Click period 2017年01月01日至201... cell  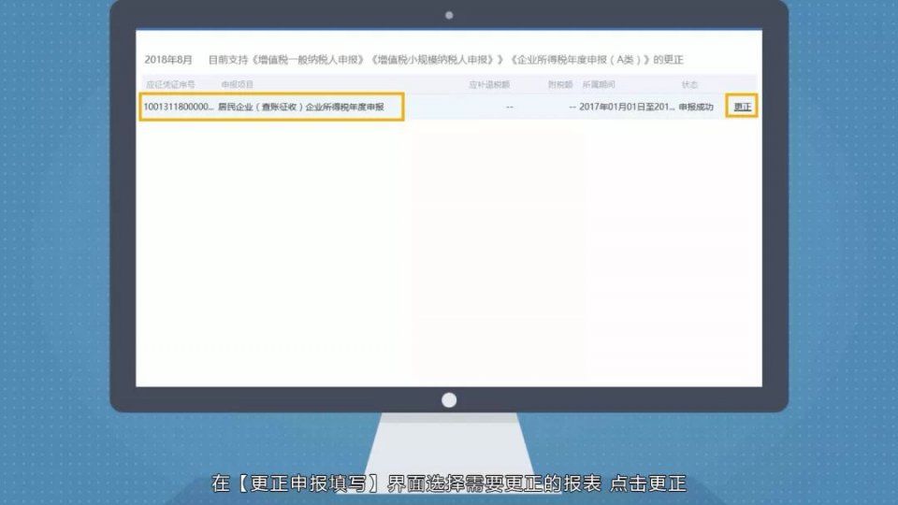click(627, 107)
